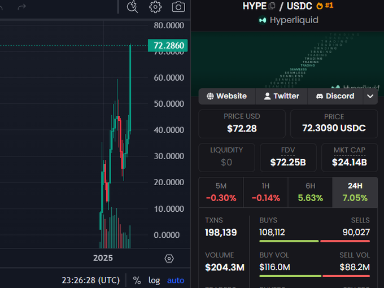Image resolution: width=384 pixels, height=288 pixels.
Task: Click the BUYS 108,112 count
Action: point(272,232)
